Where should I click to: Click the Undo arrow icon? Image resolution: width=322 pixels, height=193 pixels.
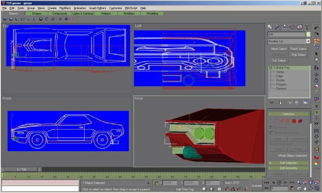[317, 28]
